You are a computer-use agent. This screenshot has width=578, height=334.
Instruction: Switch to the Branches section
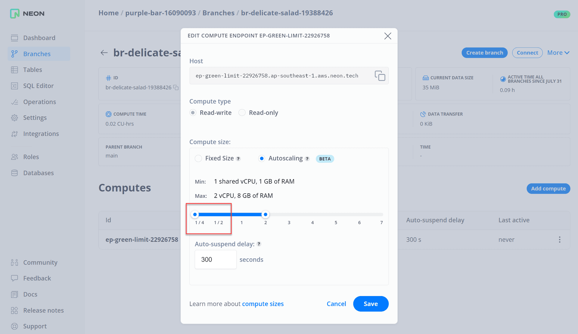(x=36, y=54)
